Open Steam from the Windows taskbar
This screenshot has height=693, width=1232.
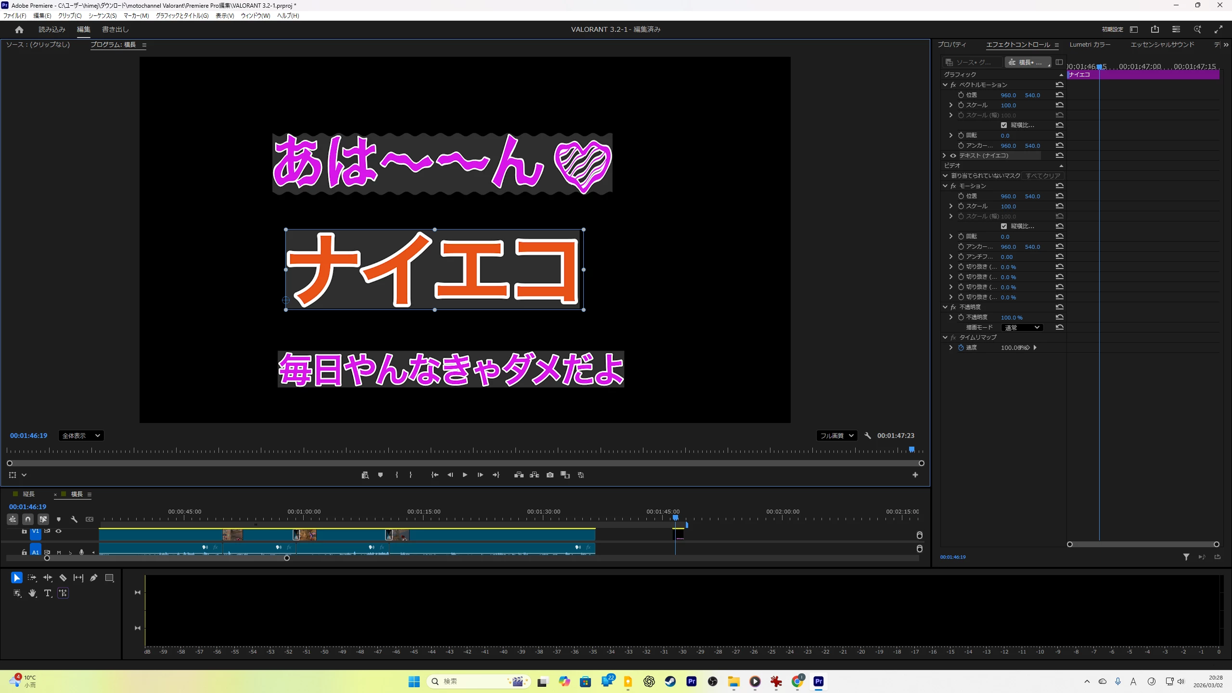point(670,681)
